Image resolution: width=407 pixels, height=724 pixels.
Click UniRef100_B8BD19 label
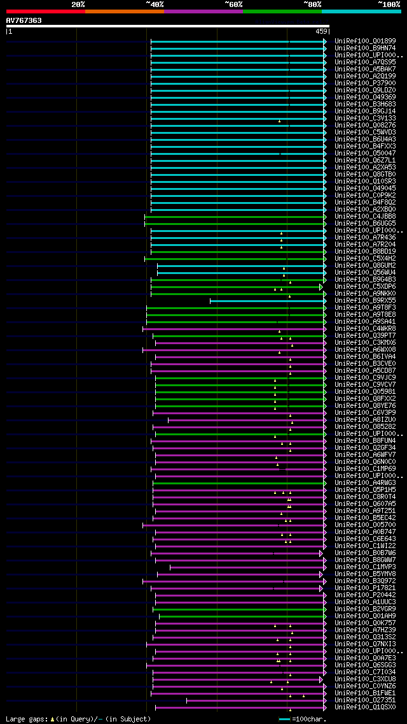(365, 251)
